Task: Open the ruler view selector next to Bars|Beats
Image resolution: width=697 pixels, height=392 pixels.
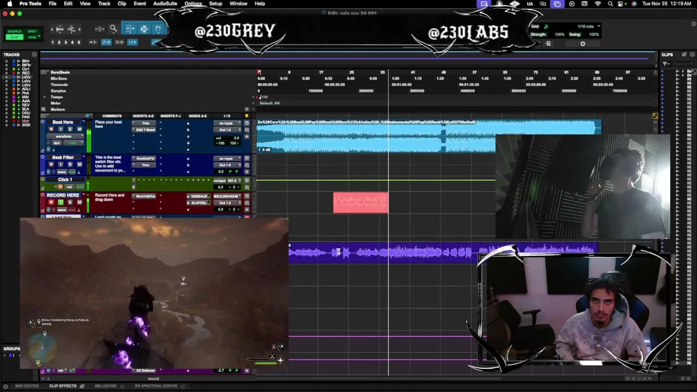Action: [x=45, y=72]
